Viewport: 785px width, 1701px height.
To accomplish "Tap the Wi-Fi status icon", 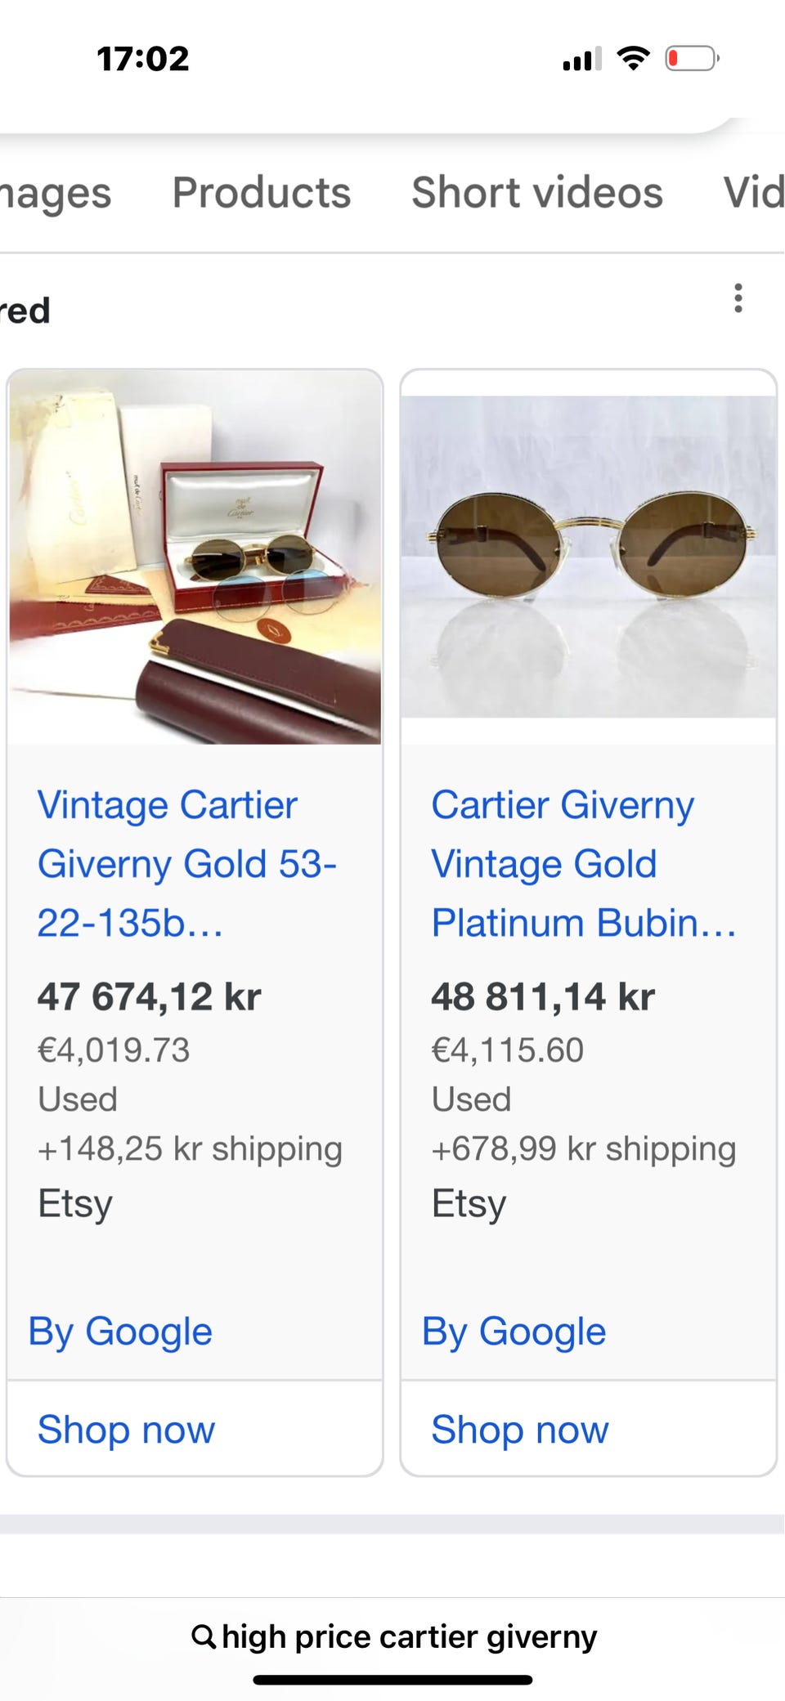I will [x=633, y=59].
